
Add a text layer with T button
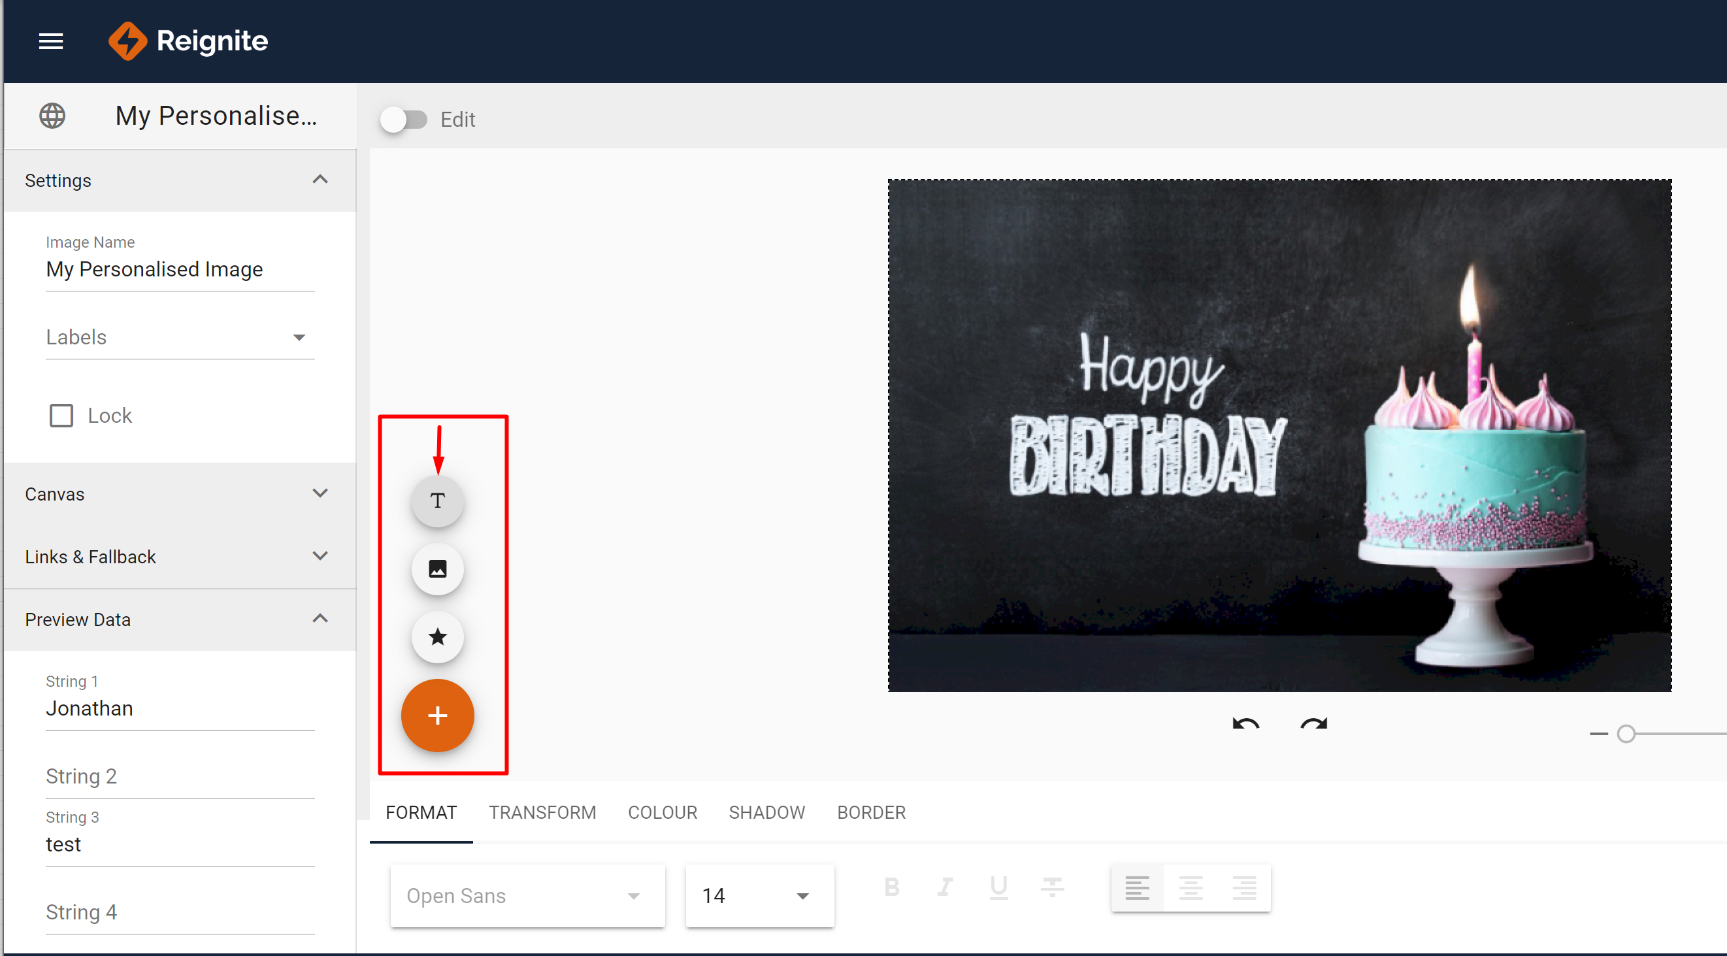coord(437,501)
